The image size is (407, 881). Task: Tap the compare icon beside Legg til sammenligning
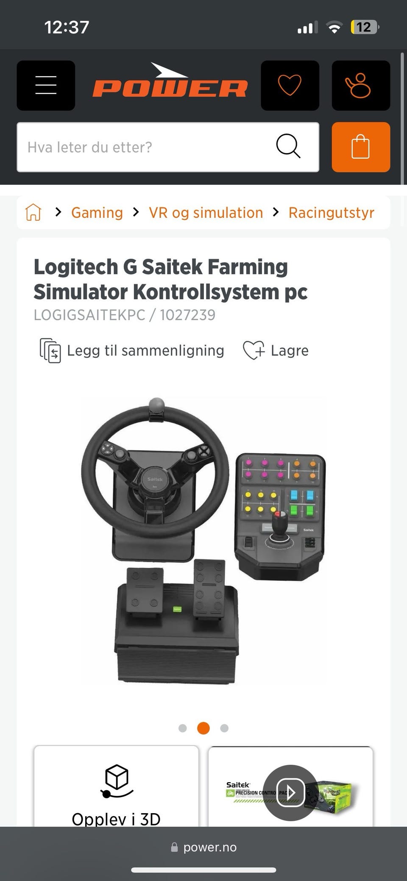pos(50,351)
